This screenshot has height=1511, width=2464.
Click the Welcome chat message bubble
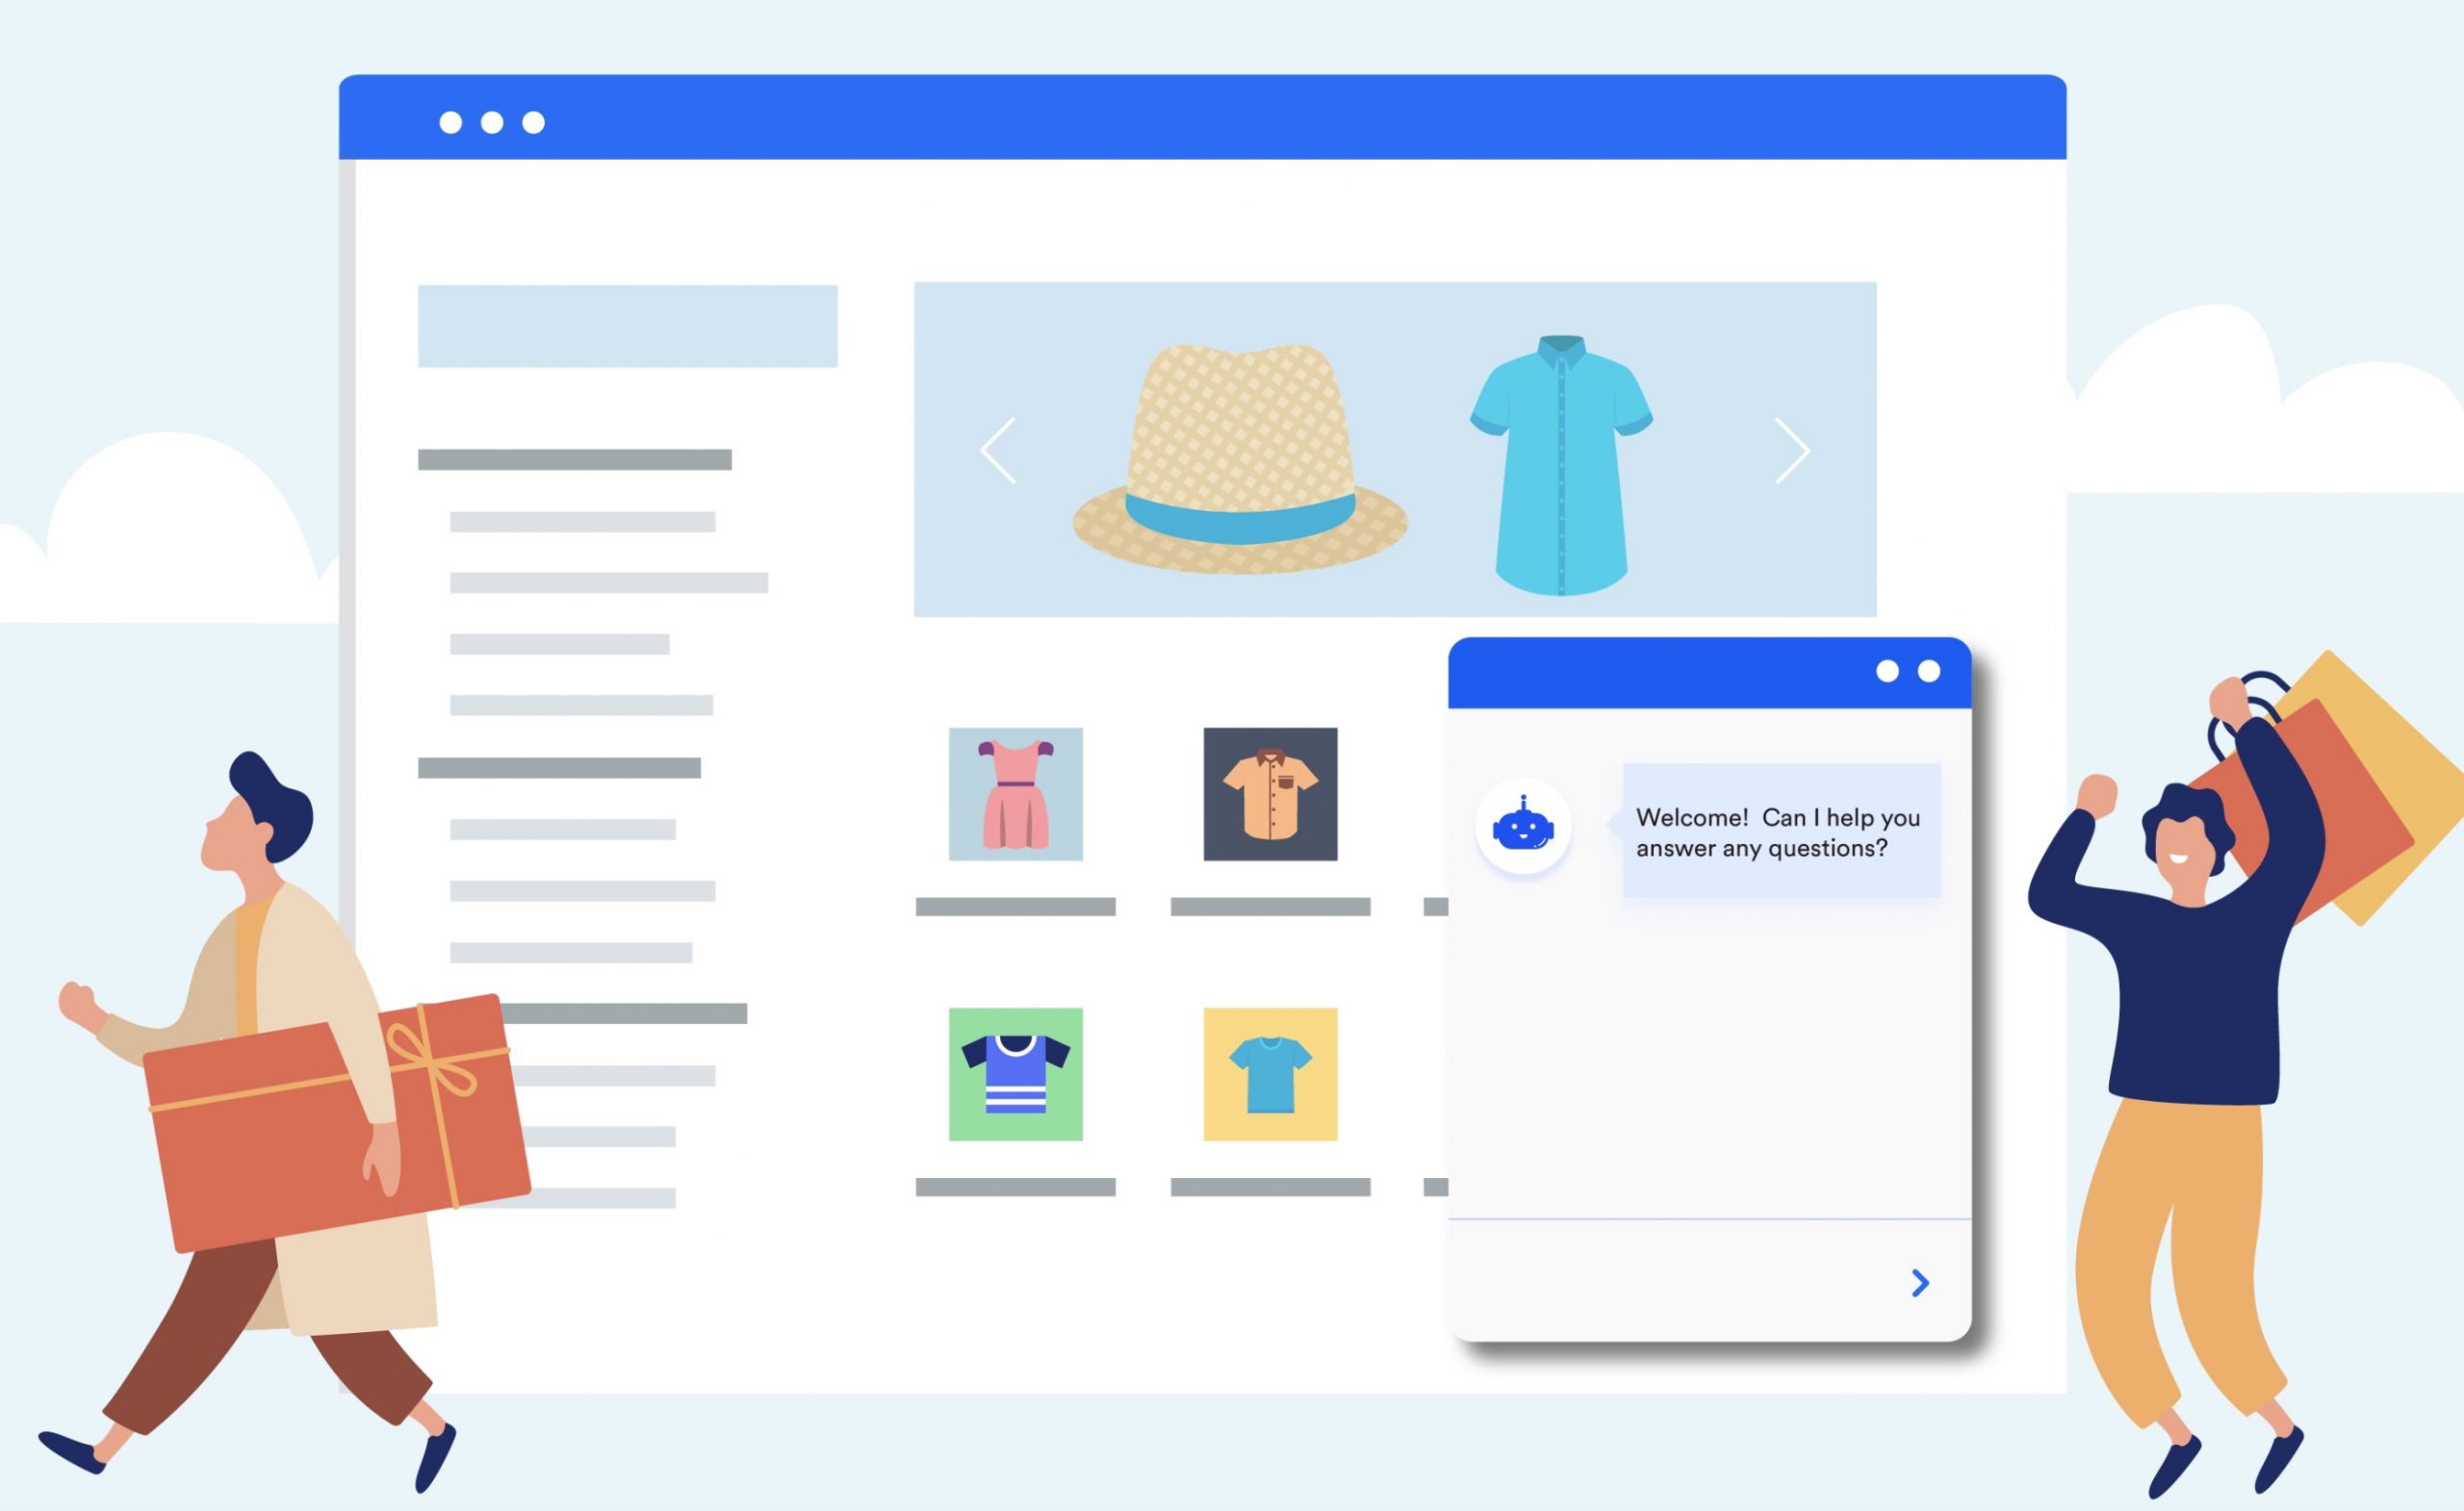[x=1781, y=831]
